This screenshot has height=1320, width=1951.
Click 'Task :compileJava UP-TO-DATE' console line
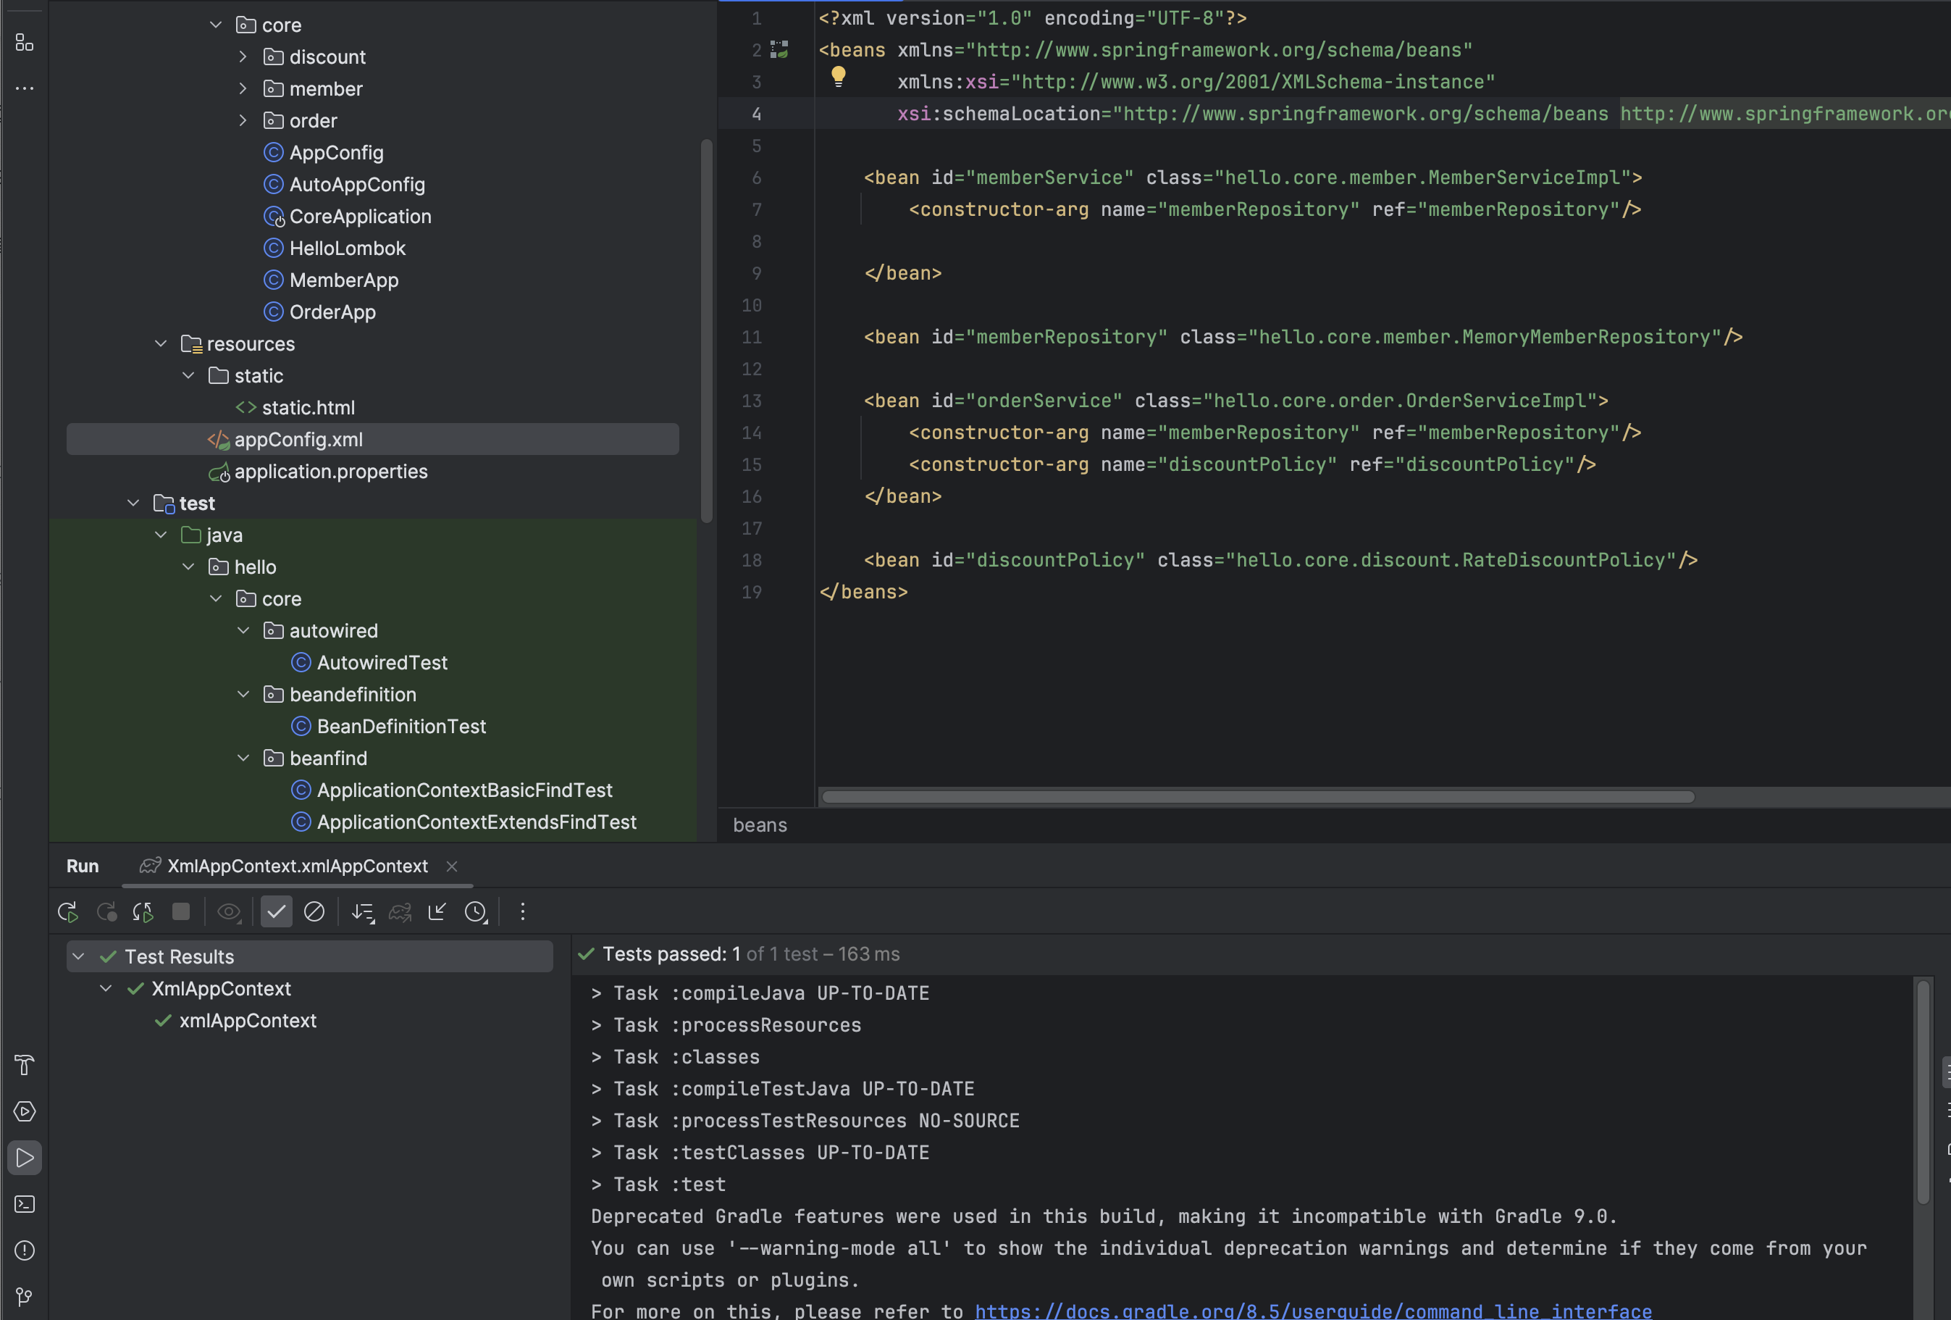coord(771,993)
